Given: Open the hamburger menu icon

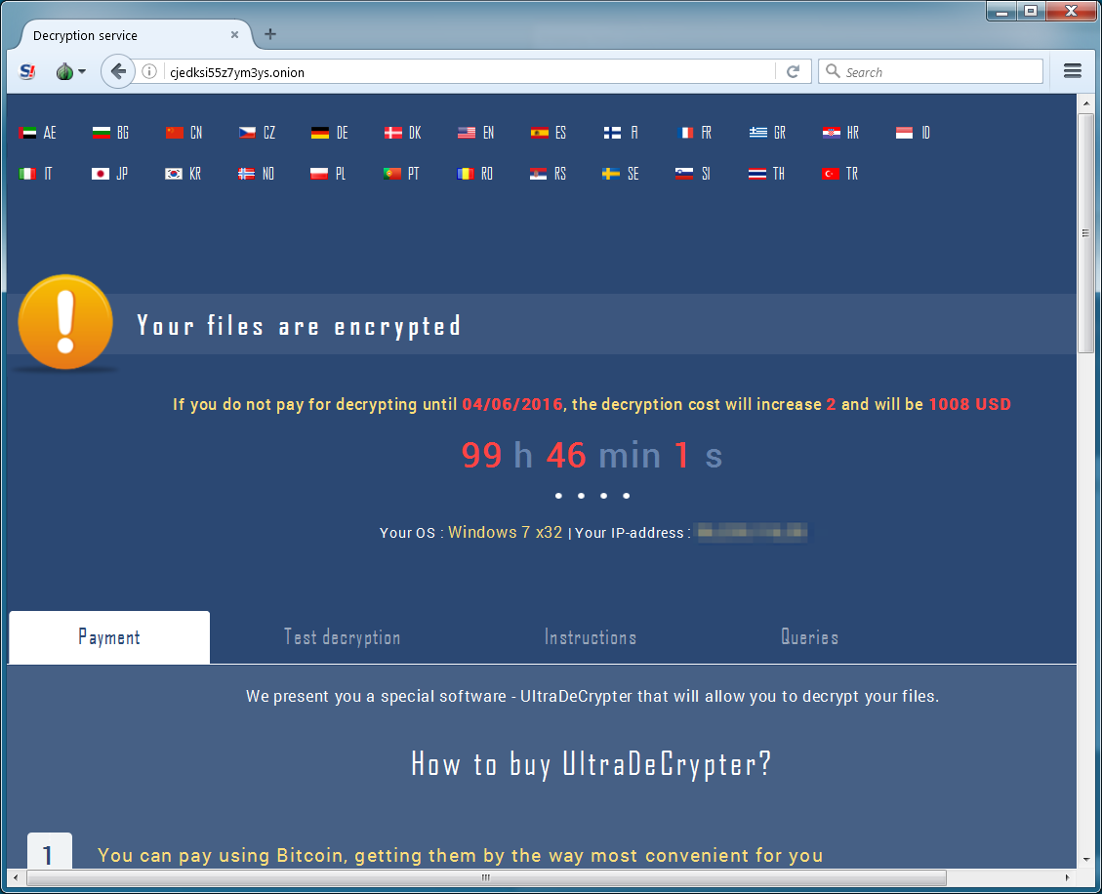Looking at the screenshot, I should pyautogui.click(x=1072, y=71).
